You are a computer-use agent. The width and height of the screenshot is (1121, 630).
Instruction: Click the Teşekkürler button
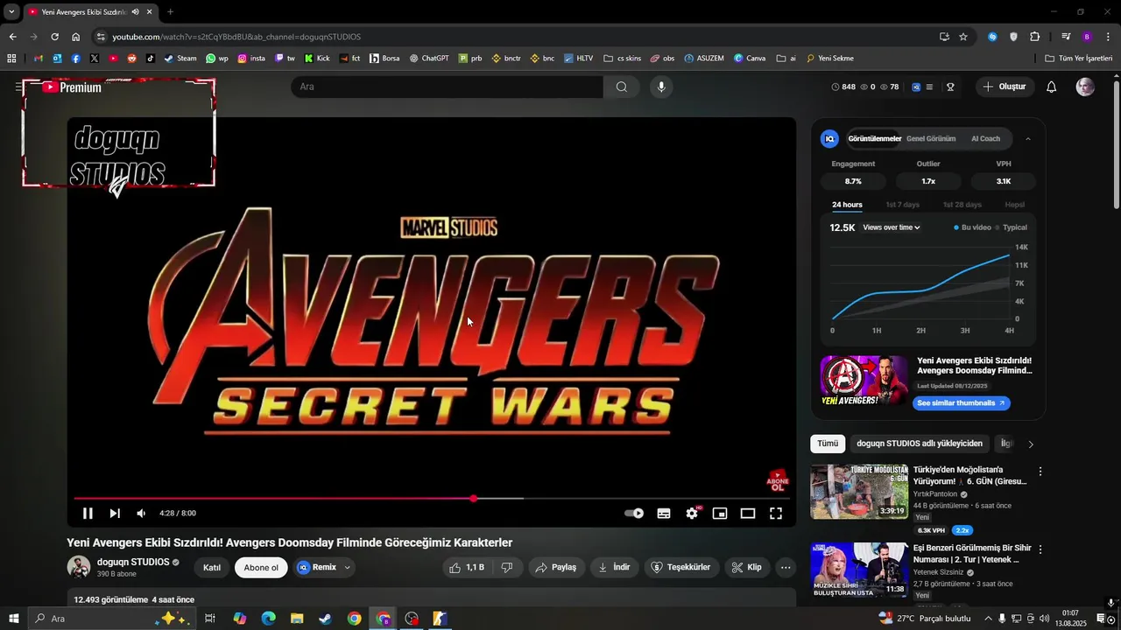[682, 567]
